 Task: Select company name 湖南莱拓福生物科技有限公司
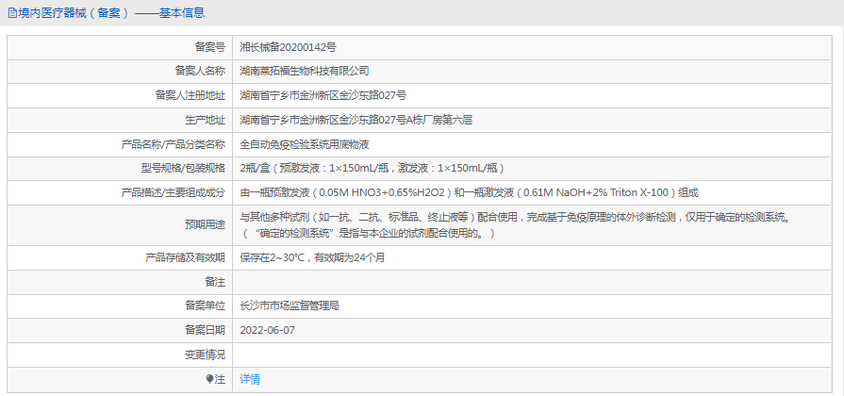point(304,71)
